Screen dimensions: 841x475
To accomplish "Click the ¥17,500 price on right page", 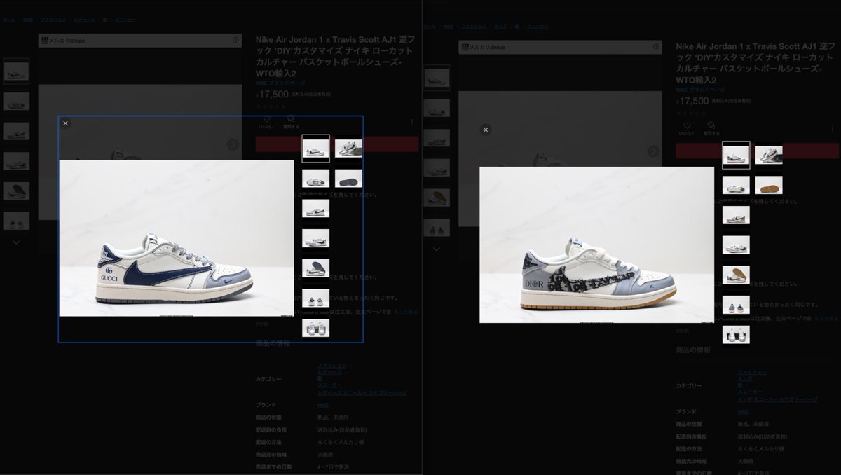I will tap(692, 101).
